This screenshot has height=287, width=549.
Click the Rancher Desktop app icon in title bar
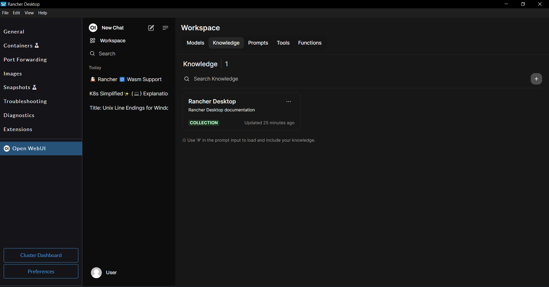[x=3, y=4]
